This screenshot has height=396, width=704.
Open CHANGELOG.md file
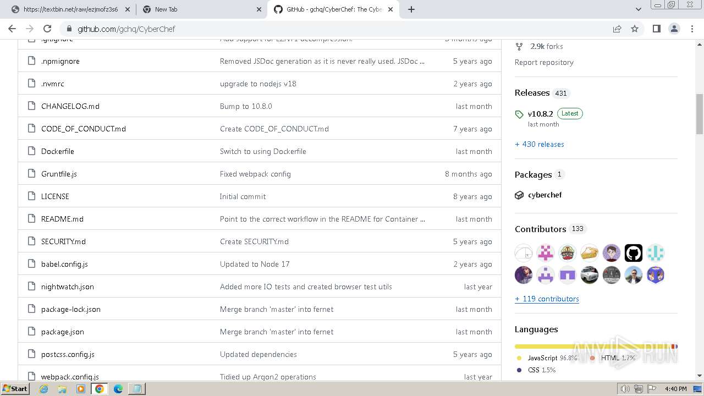(70, 106)
